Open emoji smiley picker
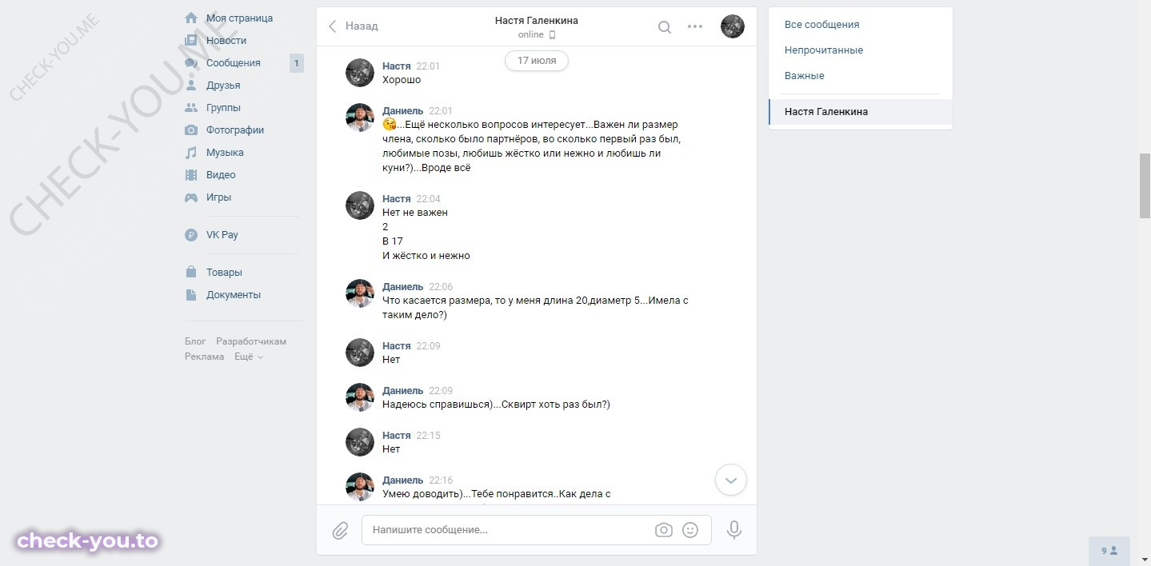 click(x=690, y=529)
